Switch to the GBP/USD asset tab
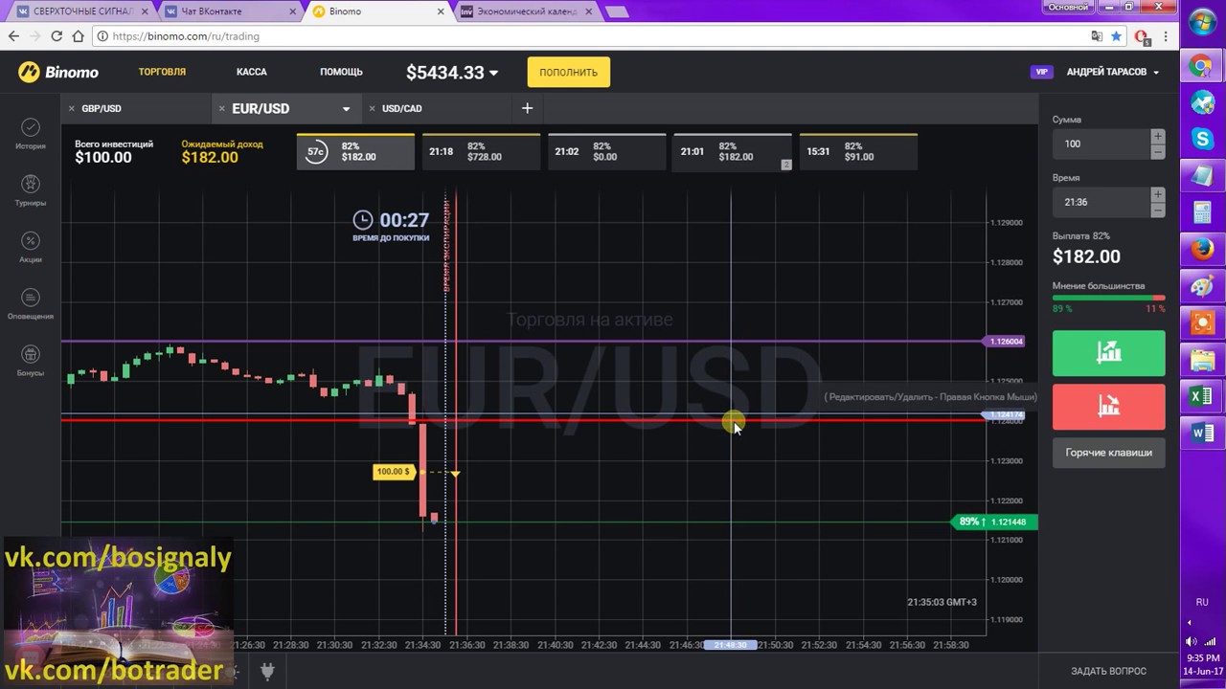This screenshot has width=1226, height=689. click(x=102, y=109)
